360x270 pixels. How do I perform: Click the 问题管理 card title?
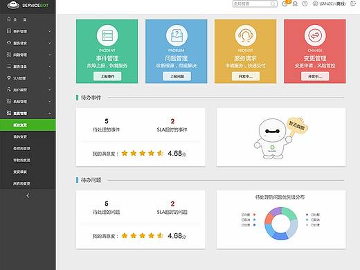pos(177,58)
